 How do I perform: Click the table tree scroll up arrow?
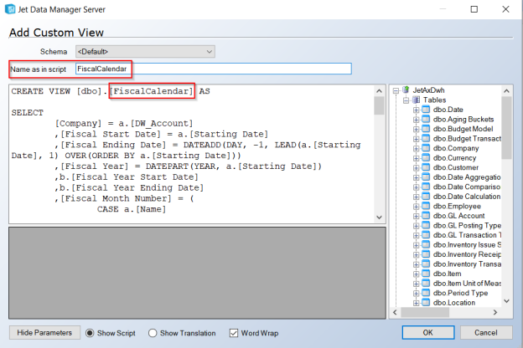tap(506, 91)
